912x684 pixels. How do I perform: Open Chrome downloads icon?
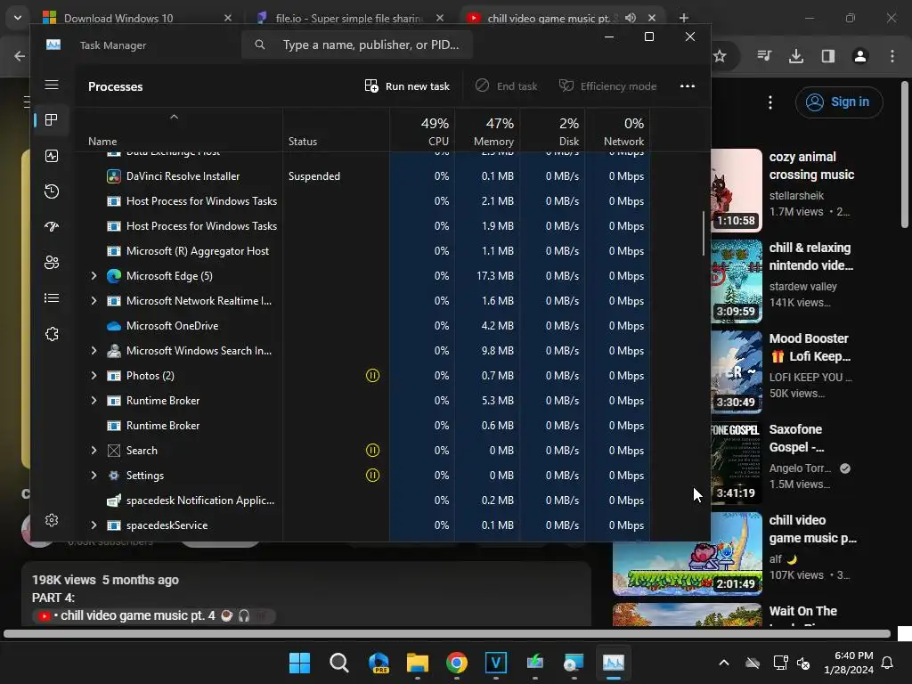[x=796, y=56]
